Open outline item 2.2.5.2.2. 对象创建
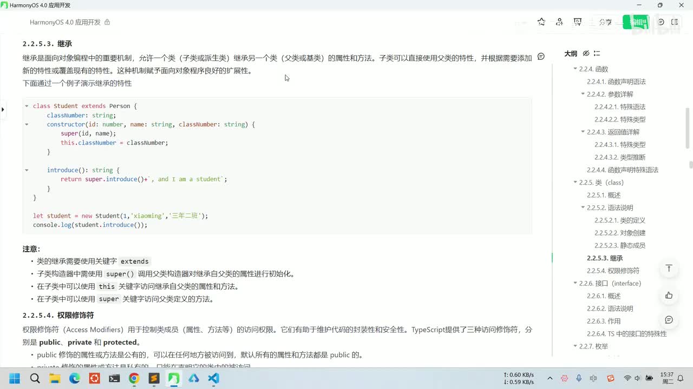 point(620,233)
